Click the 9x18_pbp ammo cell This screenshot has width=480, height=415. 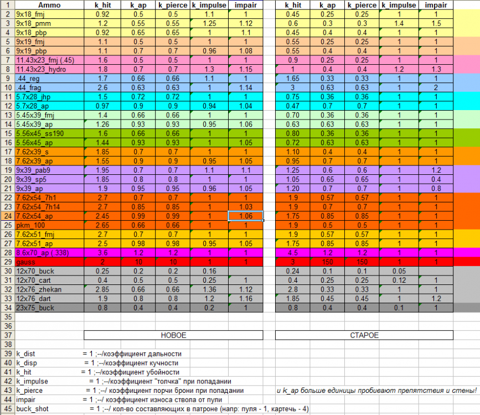coord(49,33)
